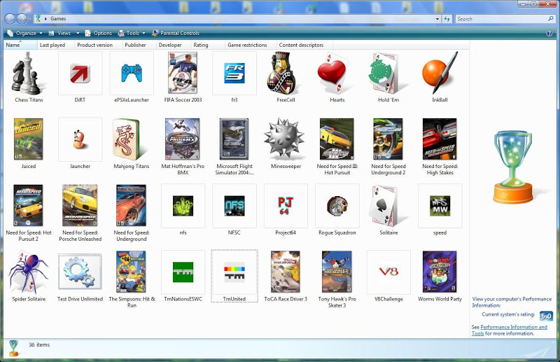Open the Organize dropdown menu
Viewport: 560px width, 362px height.
point(25,33)
